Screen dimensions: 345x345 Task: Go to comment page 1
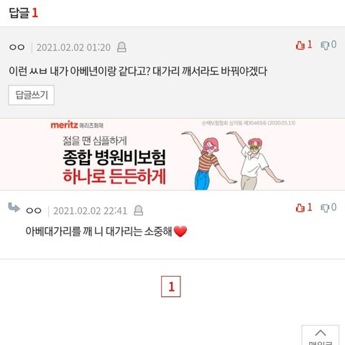coord(171,287)
